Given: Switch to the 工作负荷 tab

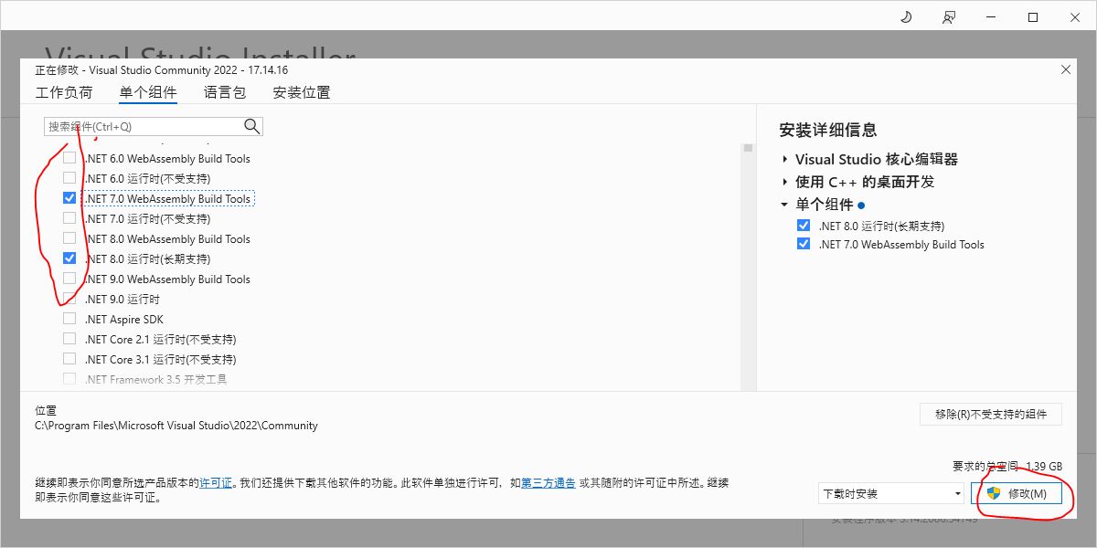Looking at the screenshot, I should 64,92.
